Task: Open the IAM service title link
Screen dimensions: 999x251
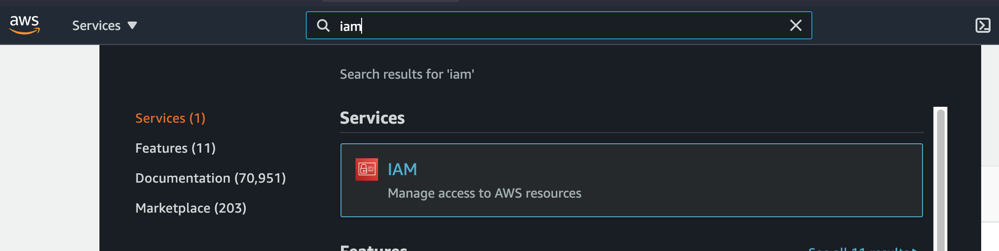Action: pyautogui.click(x=402, y=169)
